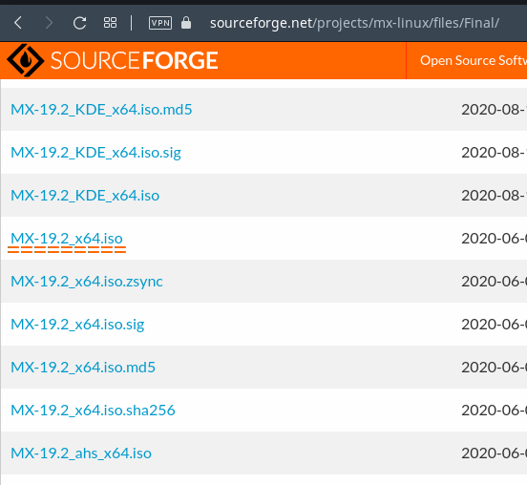
Task: Download MX-19.2_ahs_x64.iso file
Action: [x=81, y=453]
